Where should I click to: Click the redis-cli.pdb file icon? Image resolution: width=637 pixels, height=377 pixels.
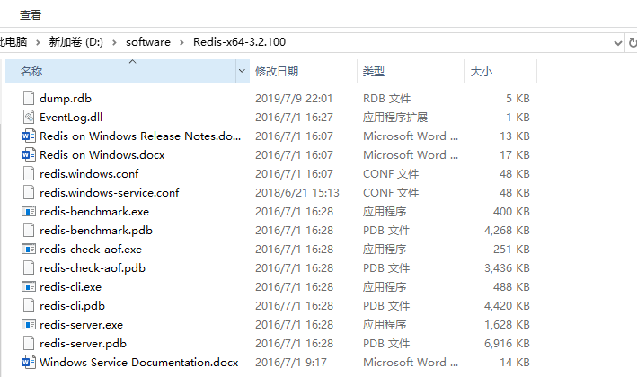tap(29, 306)
